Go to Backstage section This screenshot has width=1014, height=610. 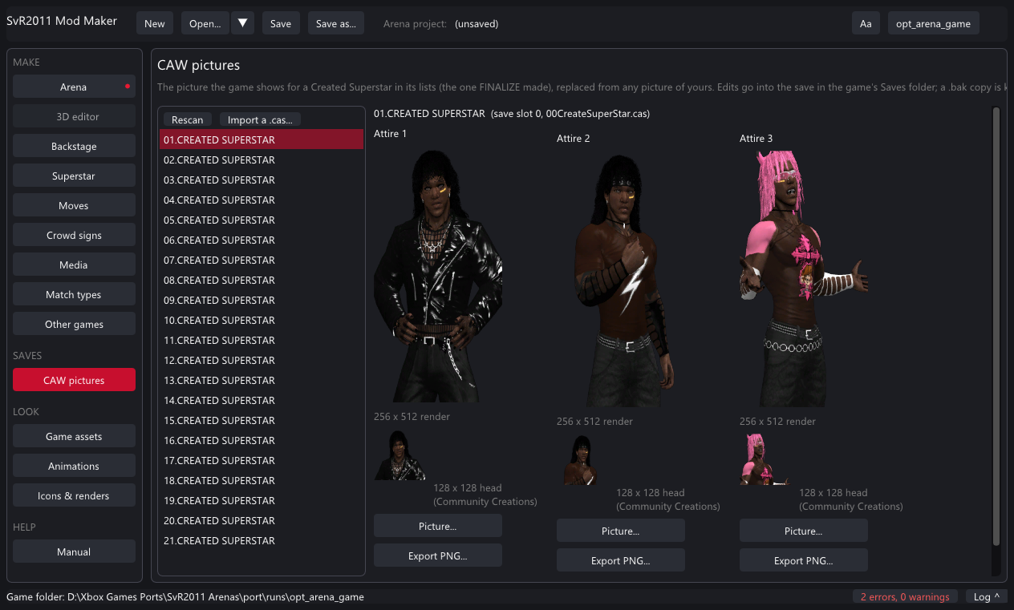(x=74, y=146)
